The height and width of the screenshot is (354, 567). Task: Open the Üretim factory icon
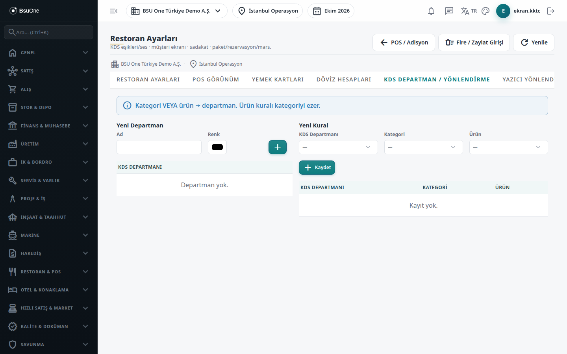coord(13,144)
